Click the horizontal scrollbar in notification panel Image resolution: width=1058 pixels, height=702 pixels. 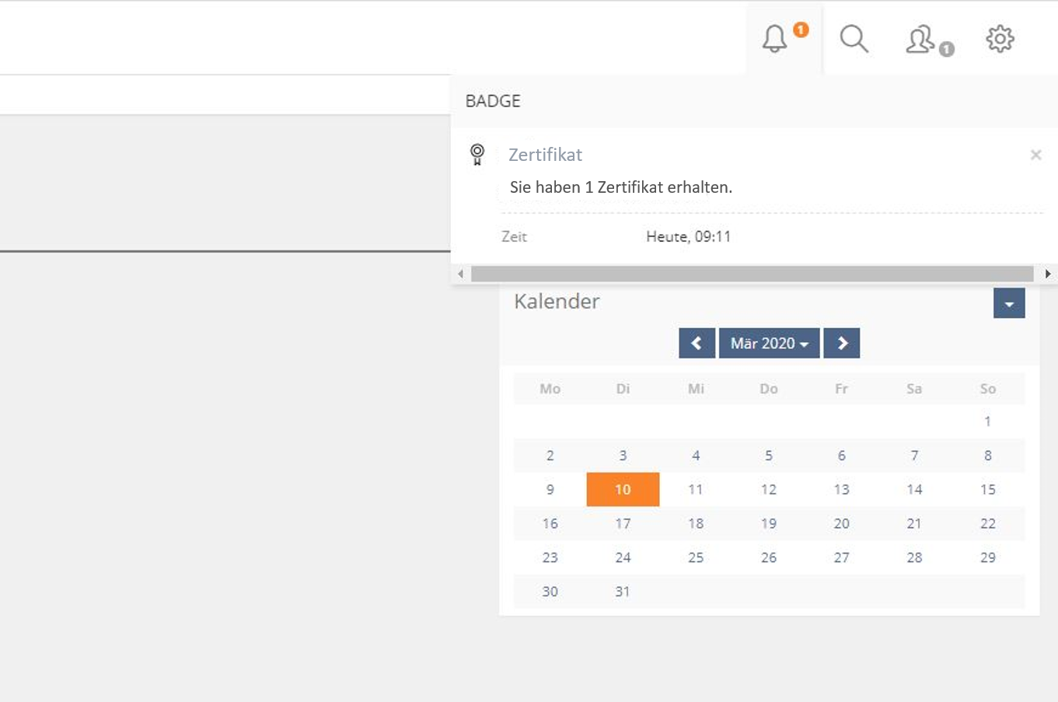click(x=751, y=274)
